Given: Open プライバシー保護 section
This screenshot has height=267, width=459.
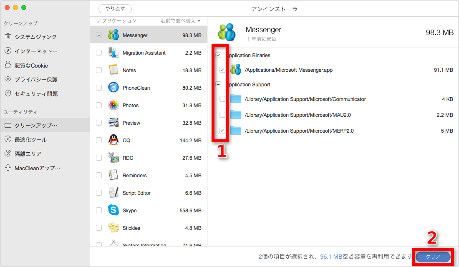Looking at the screenshot, I should pos(36,79).
